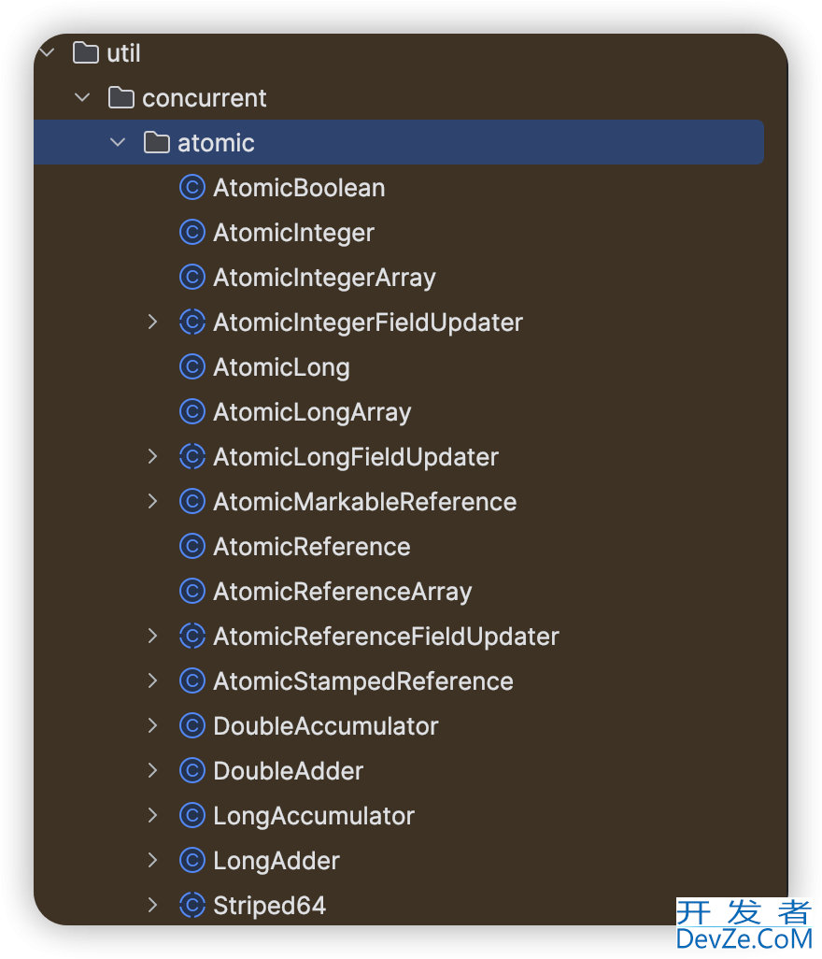Select the AtomicIntegerArray class entry
Image resolution: width=822 pixels, height=959 pixels.
pos(324,278)
